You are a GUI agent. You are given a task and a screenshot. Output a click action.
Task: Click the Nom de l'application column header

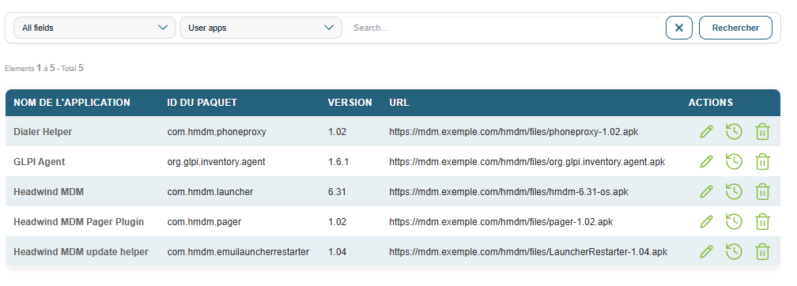(x=72, y=103)
